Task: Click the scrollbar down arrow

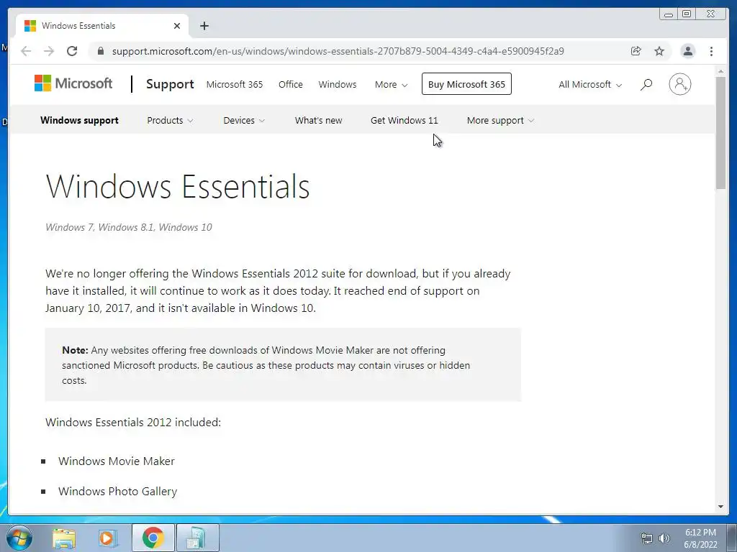Action: pyautogui.click(x=720, y=507)
